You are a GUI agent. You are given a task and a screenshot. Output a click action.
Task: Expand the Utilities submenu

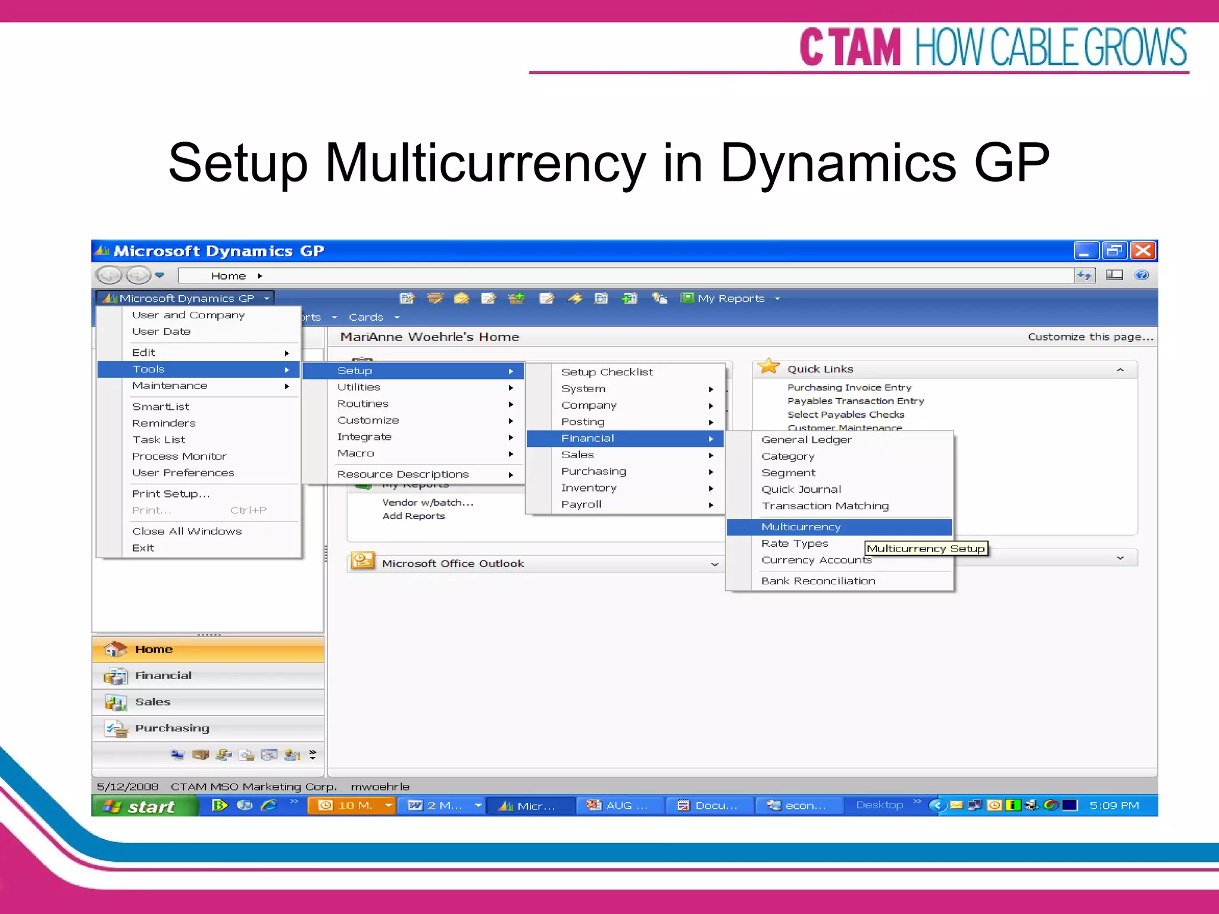click(x=414, y=387)
